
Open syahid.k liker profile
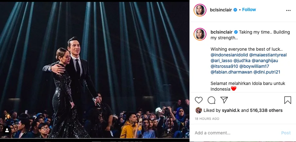(x=230, y=110)
